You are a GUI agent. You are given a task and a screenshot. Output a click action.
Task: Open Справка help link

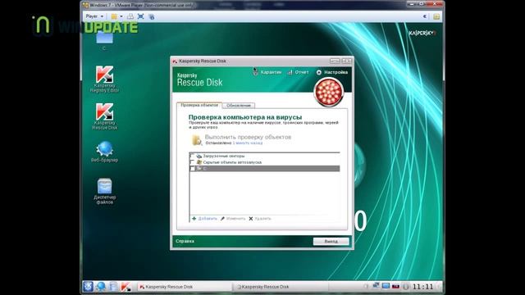click(x=185, y=241)
